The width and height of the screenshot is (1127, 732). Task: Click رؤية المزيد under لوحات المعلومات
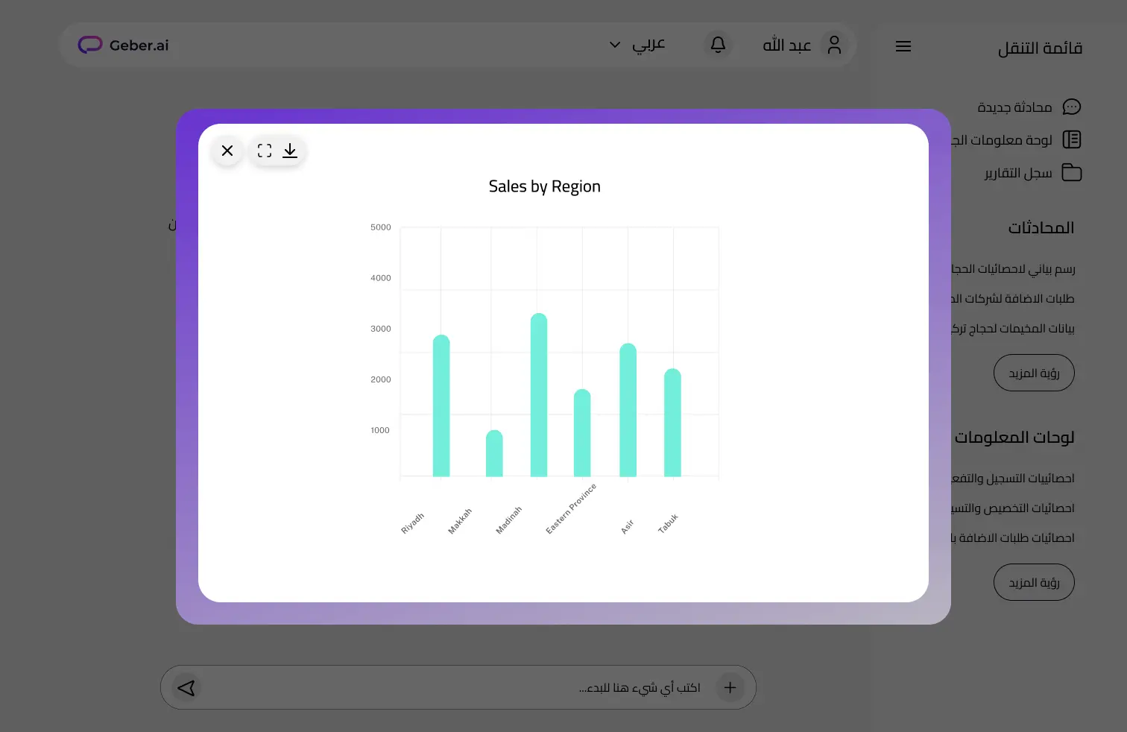pyautogui.click(x=1034, y=582)
